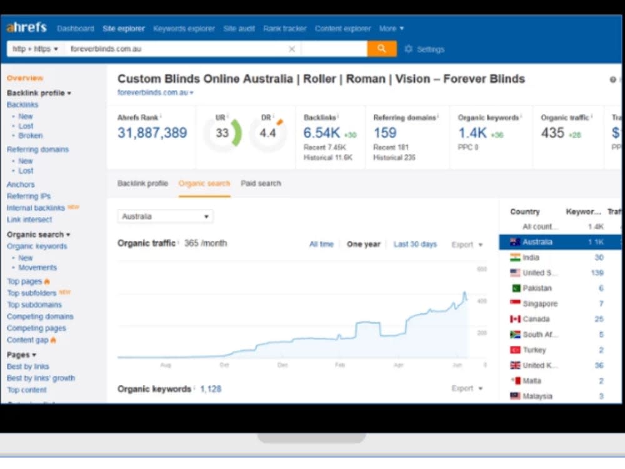This screenshot has width=625, height=469.
Task: Collapse the Pages sidebar section
Action: (x=21, y=355)
